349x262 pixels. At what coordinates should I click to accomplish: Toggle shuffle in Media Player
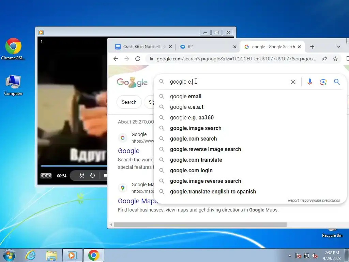[x=82, y=176]
